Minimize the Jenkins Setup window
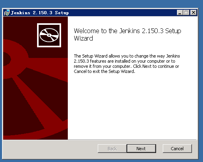 click(180, 13)
